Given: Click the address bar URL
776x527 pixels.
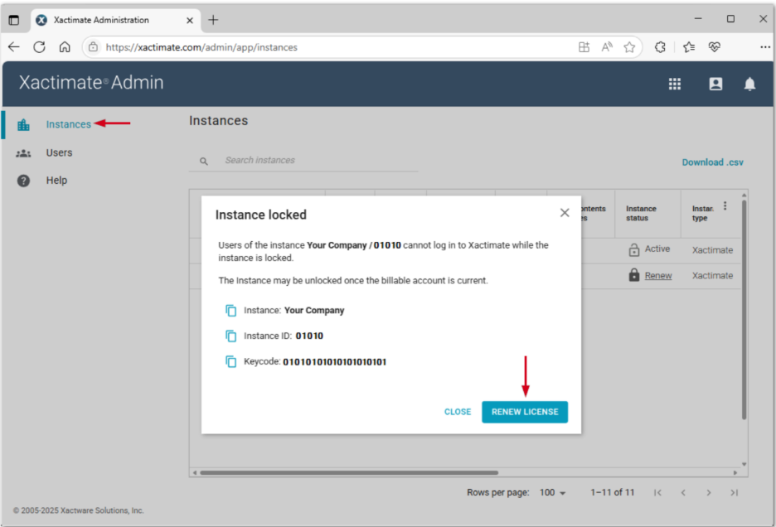Looking at the screenshot, I should click(201, 47).
